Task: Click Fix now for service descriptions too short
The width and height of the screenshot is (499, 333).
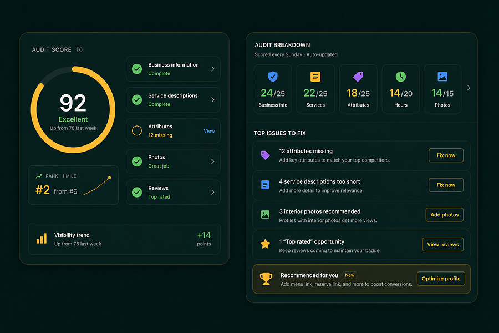Action: (x=446, y=185)
